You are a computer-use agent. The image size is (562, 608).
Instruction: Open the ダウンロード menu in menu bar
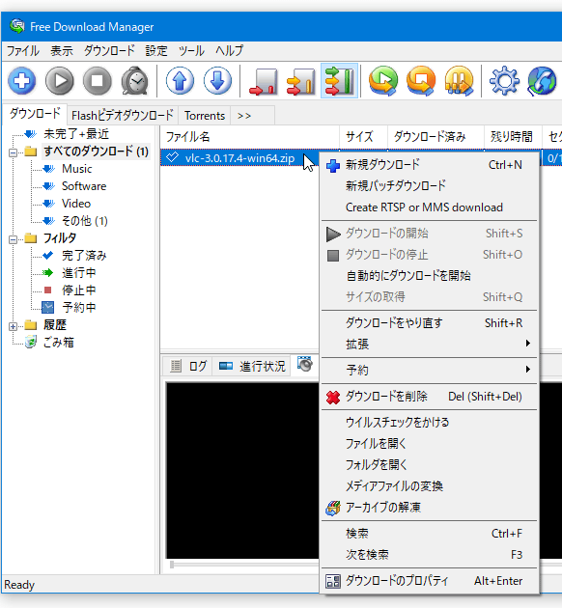pos(109,50)
